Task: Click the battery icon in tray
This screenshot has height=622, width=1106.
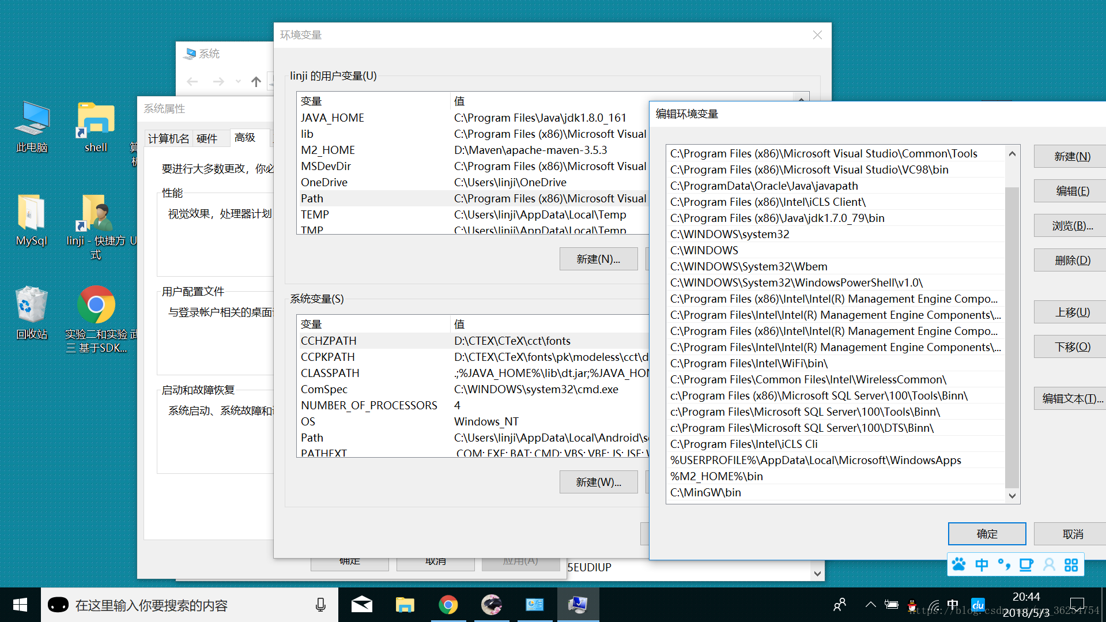Action: pyautogui.click(x=892, y=605)
